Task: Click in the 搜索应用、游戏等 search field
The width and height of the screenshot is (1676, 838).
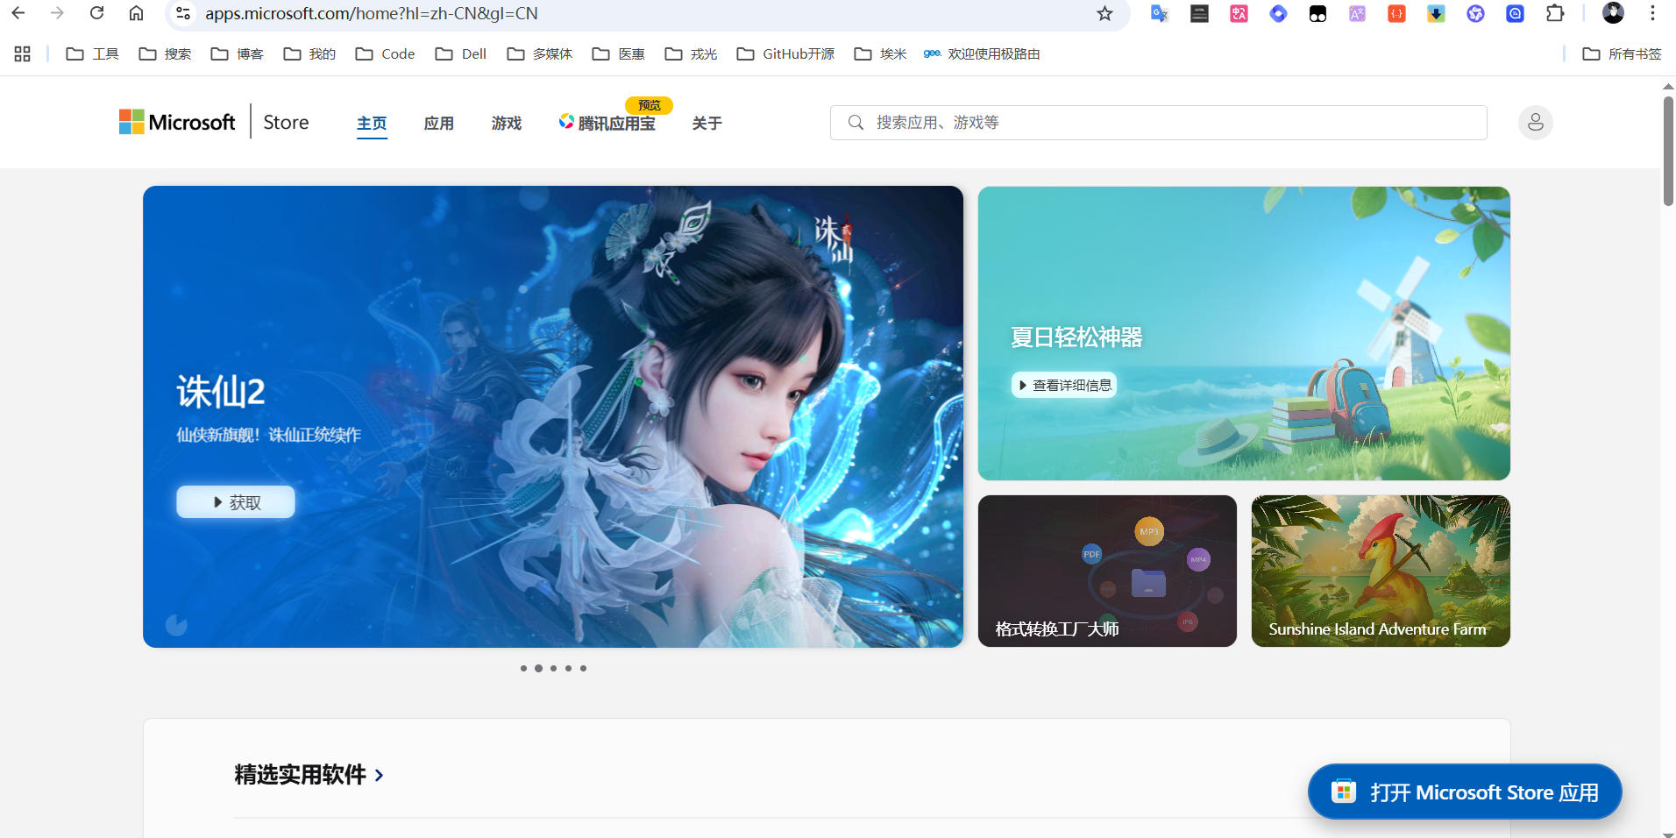Action: (1159, 123)
